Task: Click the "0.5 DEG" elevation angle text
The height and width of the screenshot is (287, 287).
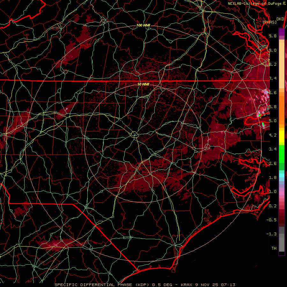Action: coord(163,285)
